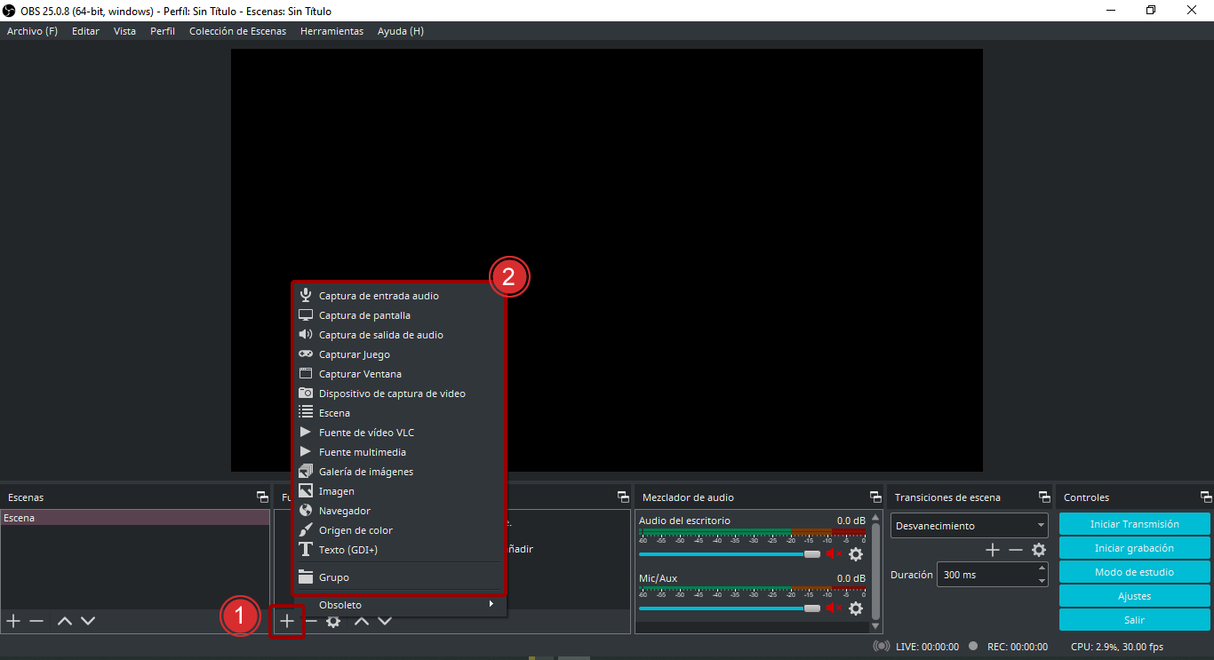Screen dimensions: 1214x660
Task: Expand the Obsoleto submenu
Action: point(399,605)
